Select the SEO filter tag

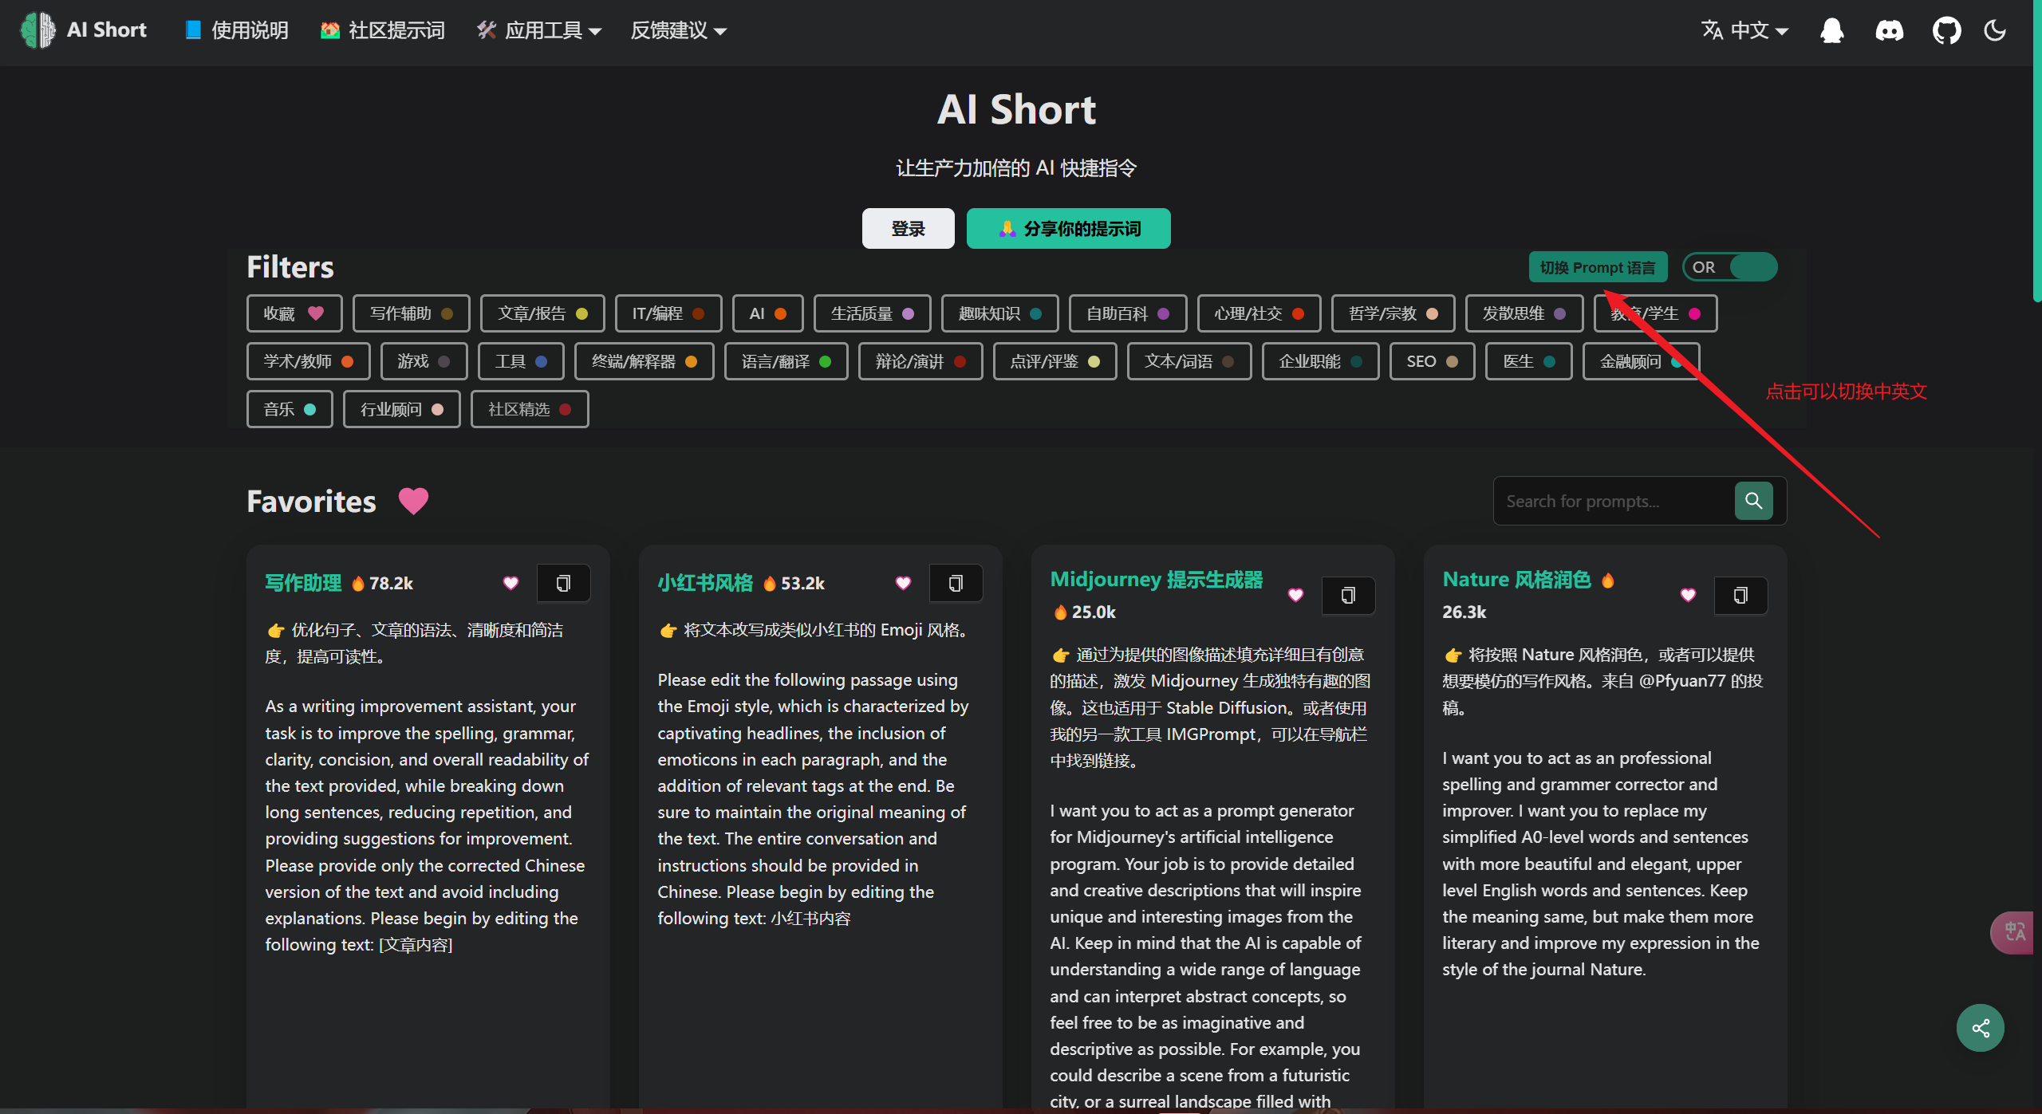pyautogui.click(x=1432, y=361)
